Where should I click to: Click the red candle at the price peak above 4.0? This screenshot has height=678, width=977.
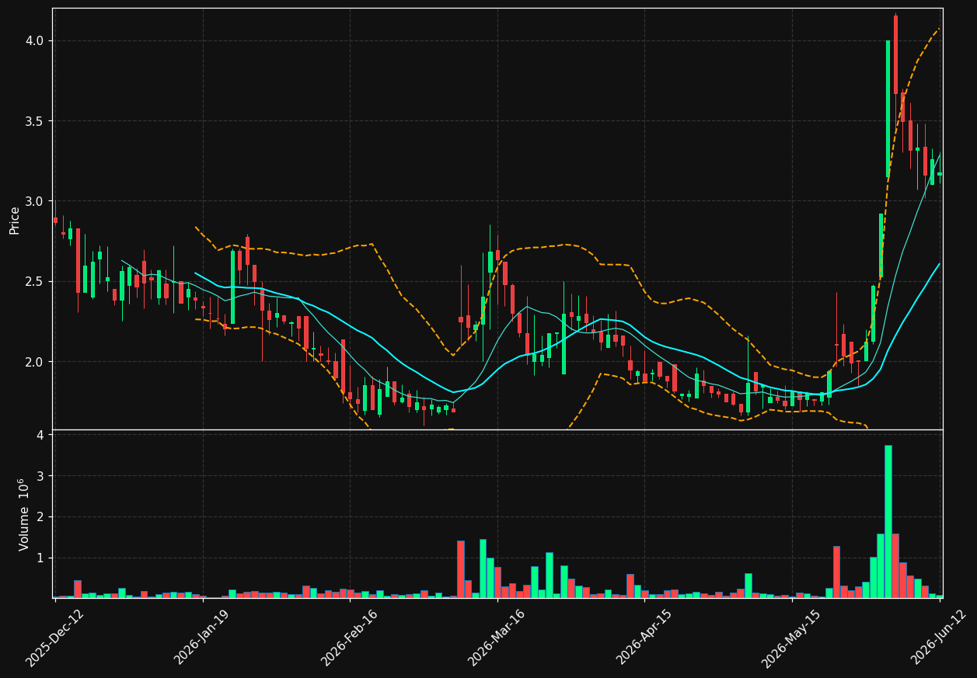[895, 54]
